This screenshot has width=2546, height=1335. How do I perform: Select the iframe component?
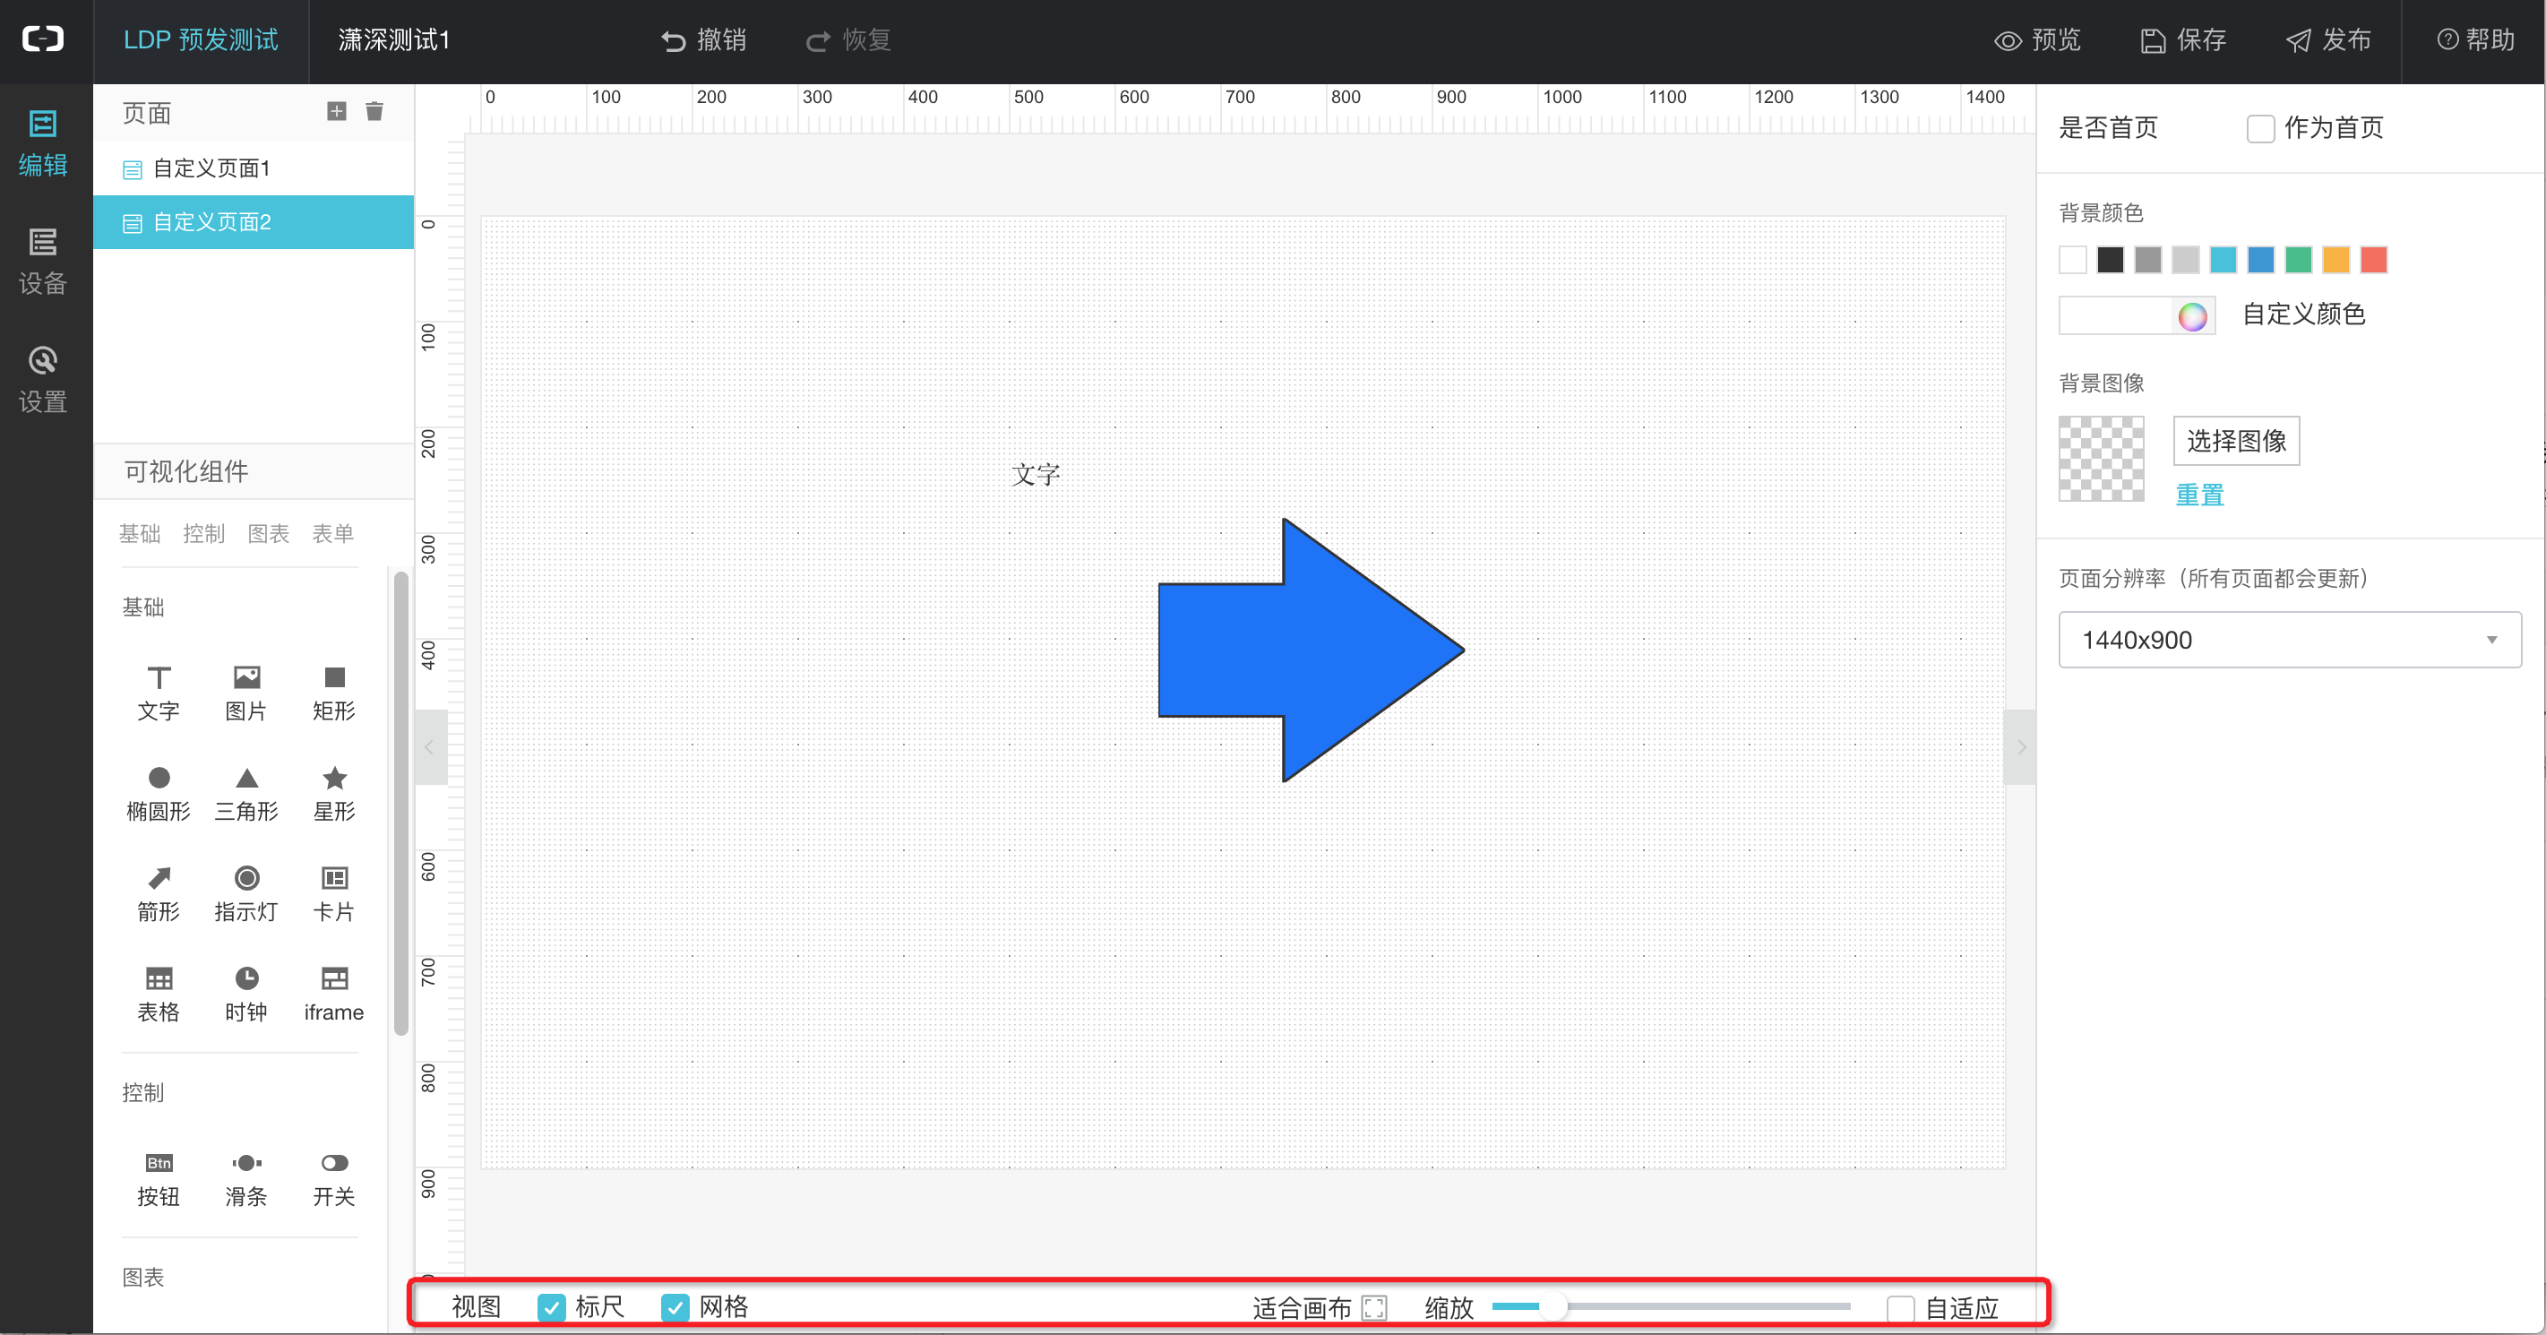coord(334,993)
